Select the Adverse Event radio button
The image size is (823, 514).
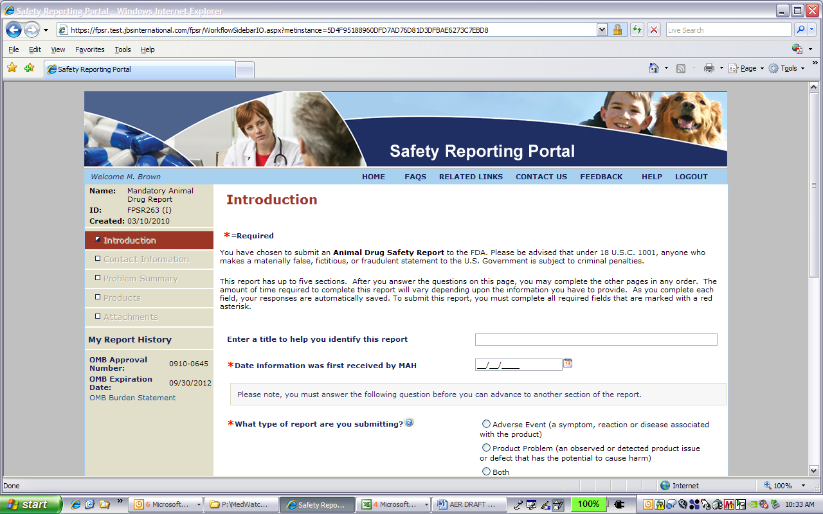click(486, 424)
